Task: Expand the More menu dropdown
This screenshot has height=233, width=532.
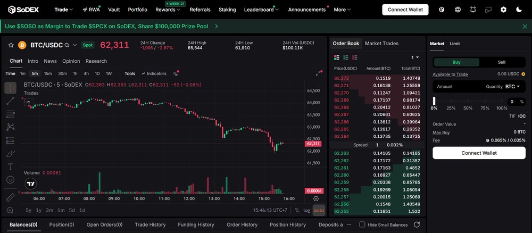Action: click(x=342, y=10)
